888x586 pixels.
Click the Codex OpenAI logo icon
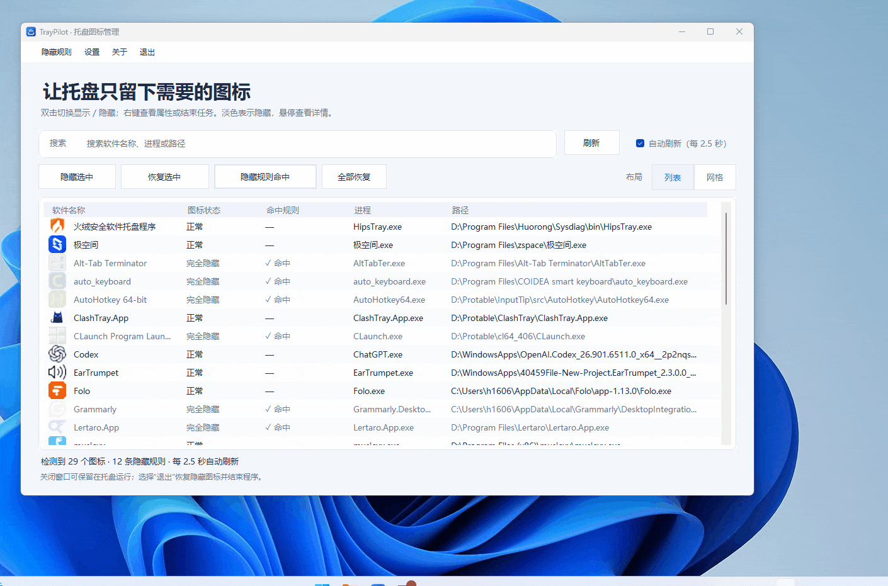coord(57,354)
